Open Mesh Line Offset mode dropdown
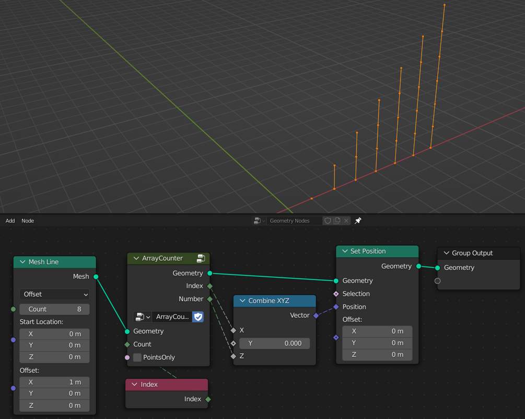This screenshot has width=525, height=419. (x=54, y=294)
